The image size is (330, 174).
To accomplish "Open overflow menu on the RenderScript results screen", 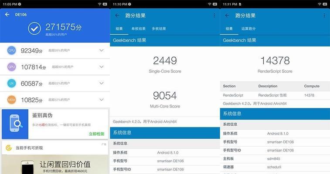I will point(324,15).
